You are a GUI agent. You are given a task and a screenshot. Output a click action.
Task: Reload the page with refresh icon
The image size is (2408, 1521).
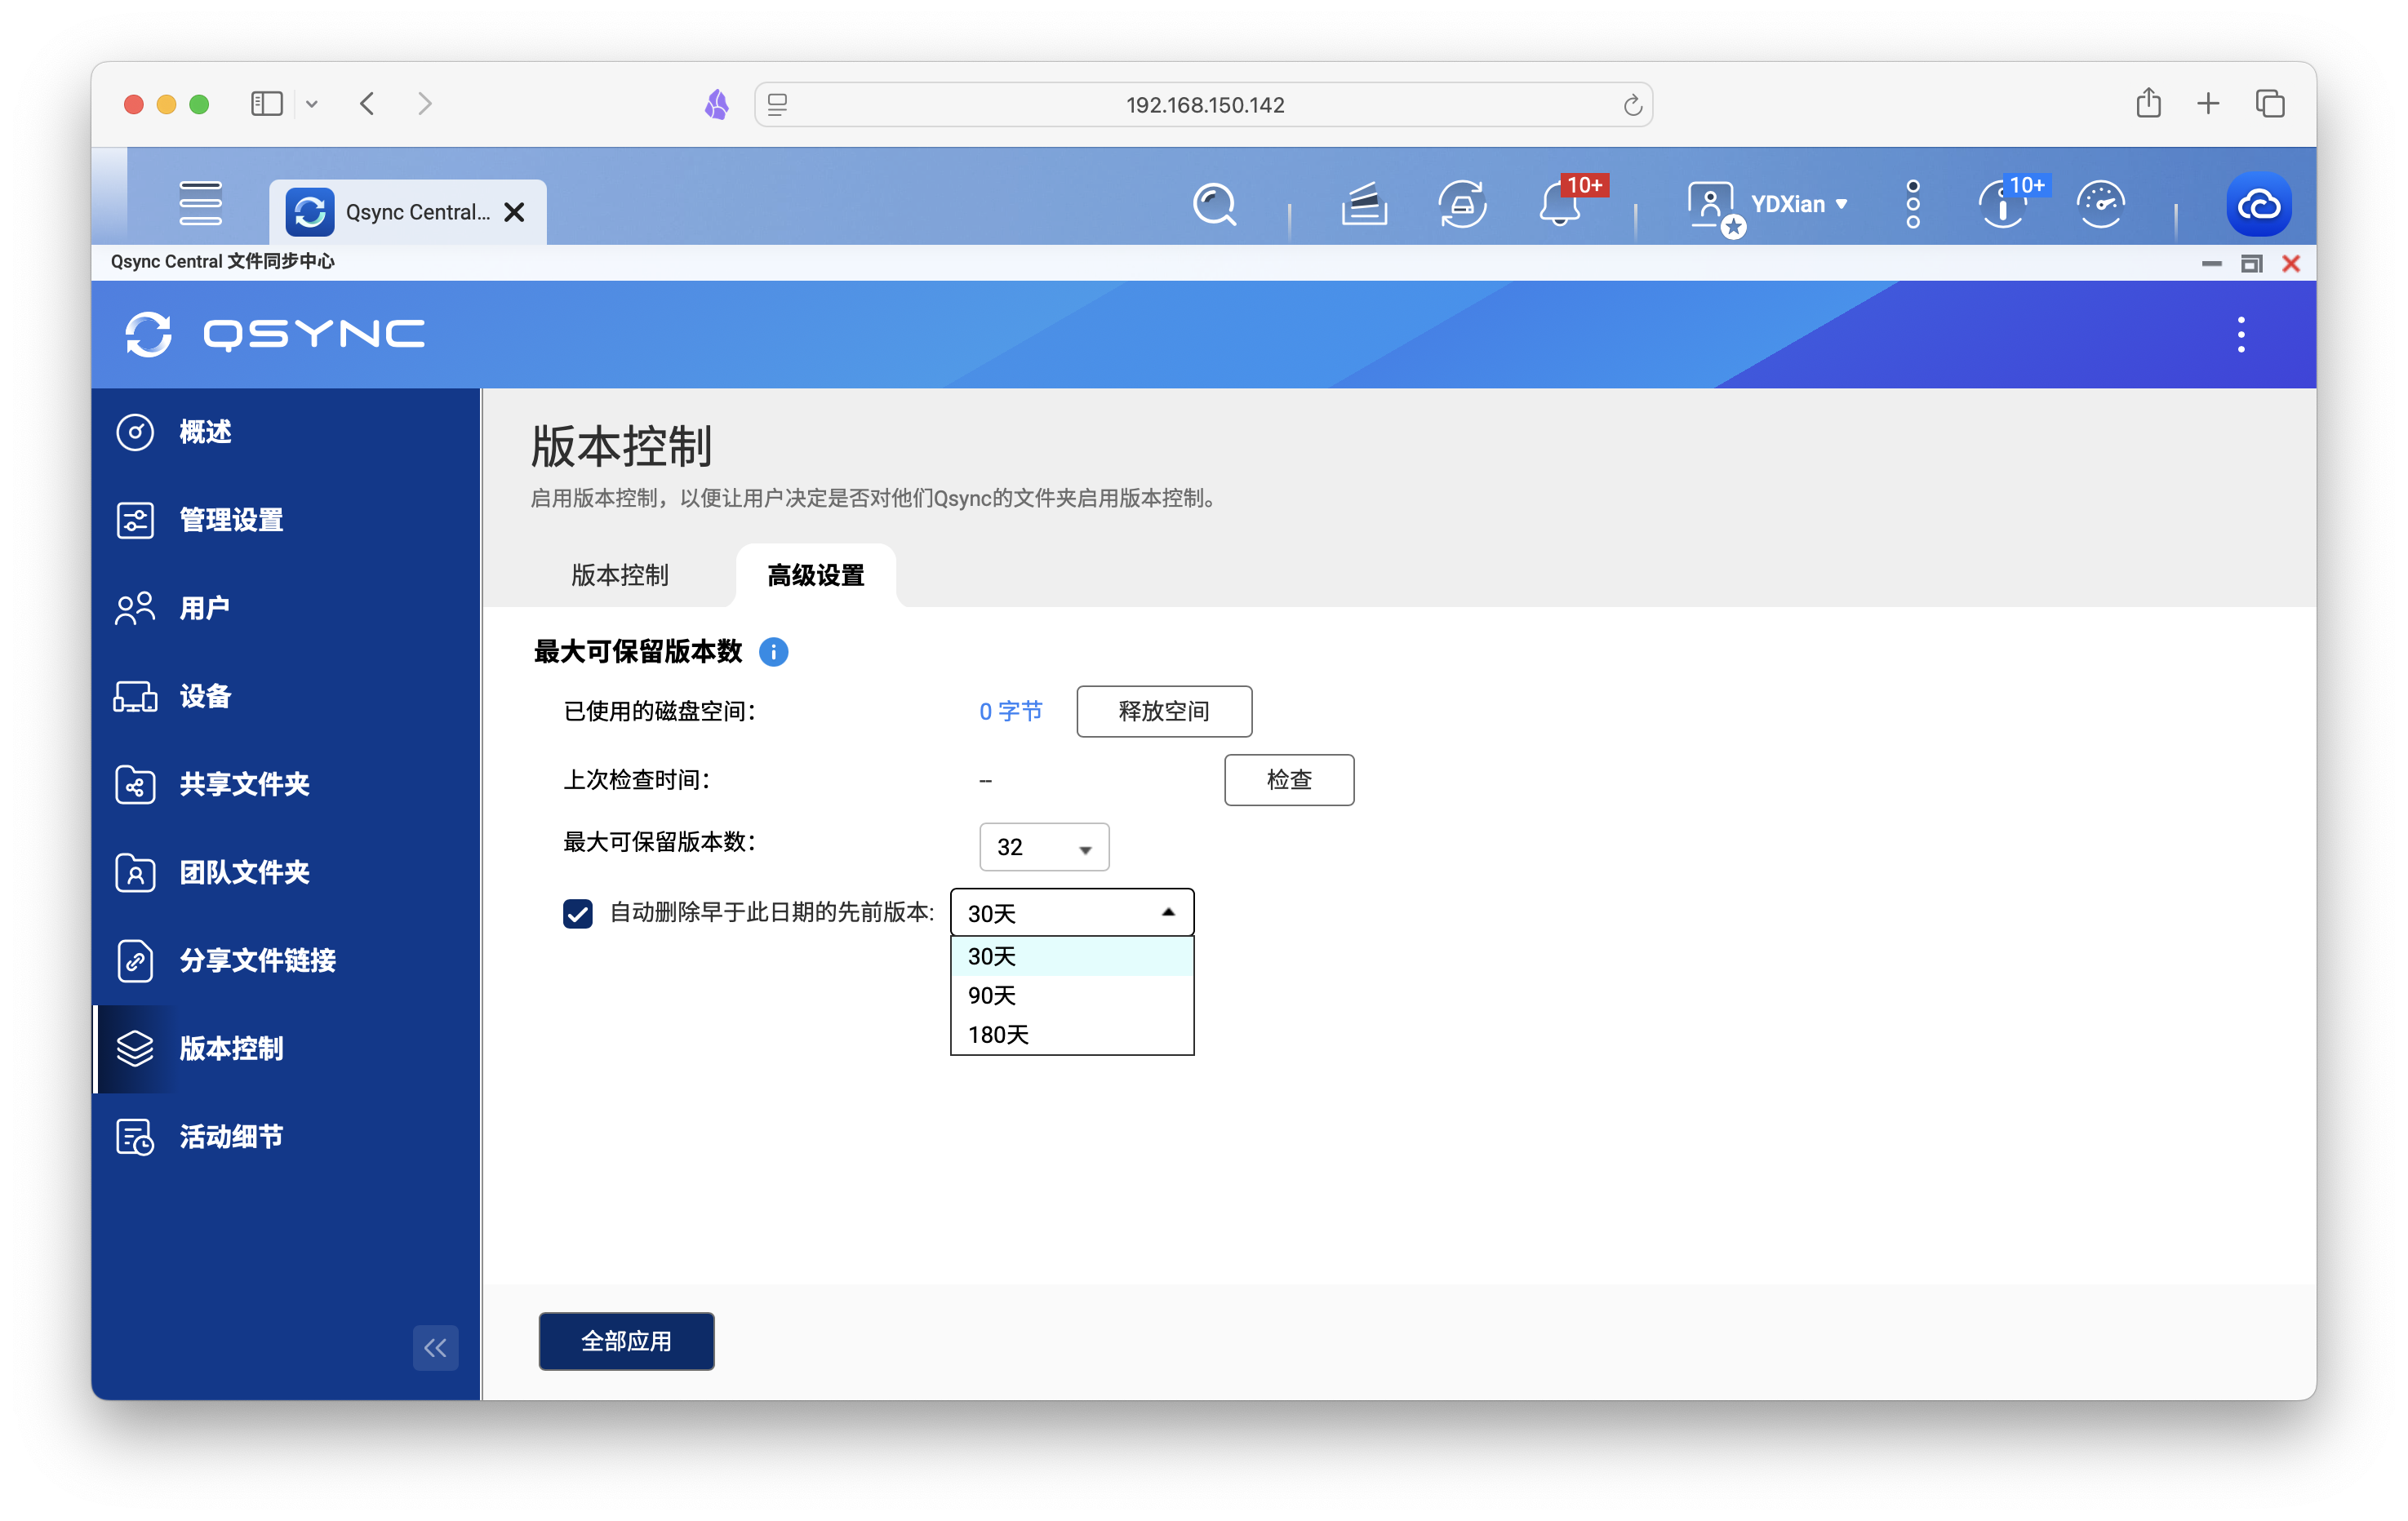[1632, 105]
